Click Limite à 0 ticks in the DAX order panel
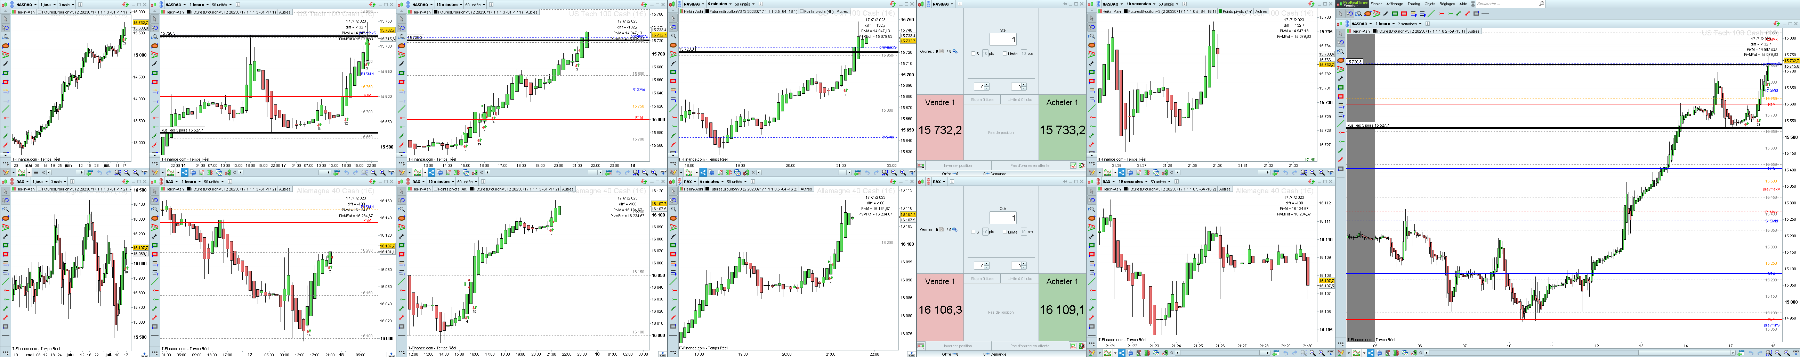The height and width of the screenshot is (357, 1800). coord(1019,278)
